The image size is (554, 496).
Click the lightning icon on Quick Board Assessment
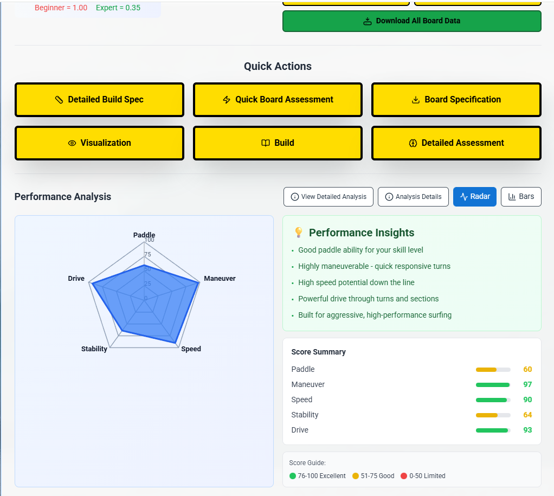[x=227, y=100]
